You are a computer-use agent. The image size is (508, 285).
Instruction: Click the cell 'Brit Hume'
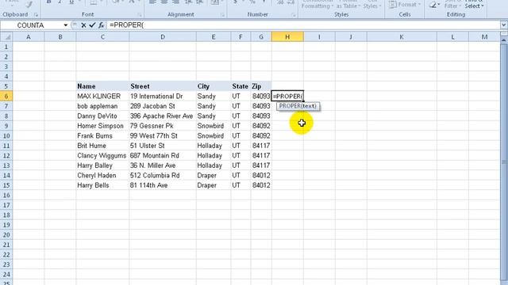point(102,146)
